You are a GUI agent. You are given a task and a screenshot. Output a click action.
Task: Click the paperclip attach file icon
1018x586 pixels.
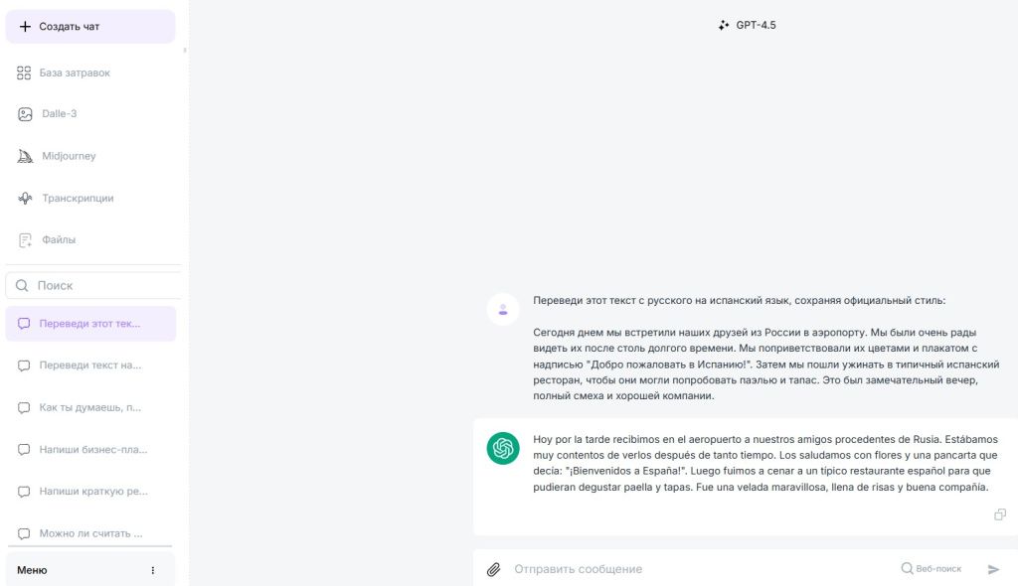pyautogui.click(x=493, y=569)
